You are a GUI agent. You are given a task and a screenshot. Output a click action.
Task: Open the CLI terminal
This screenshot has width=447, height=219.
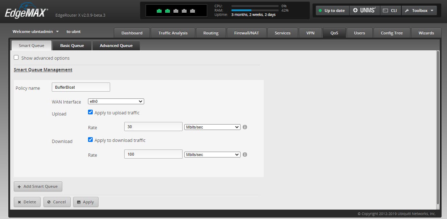click(390, 10)
